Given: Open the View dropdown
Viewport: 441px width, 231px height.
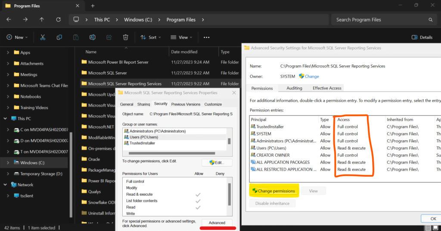Looking at the screenshot, I should (x=181, y=37).
